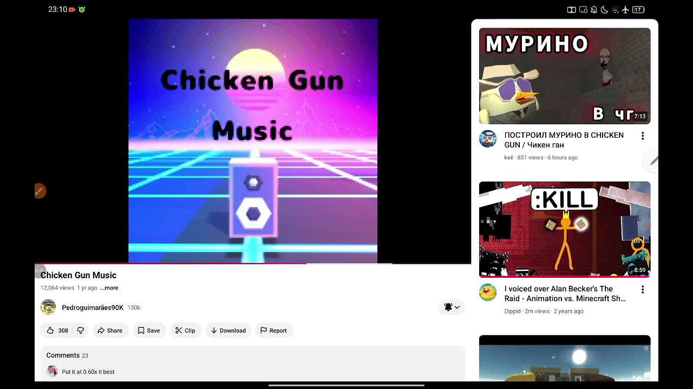
Task: Tap comment 'Put it at 0.60x it best'
Action: click(x=88, y=372)
